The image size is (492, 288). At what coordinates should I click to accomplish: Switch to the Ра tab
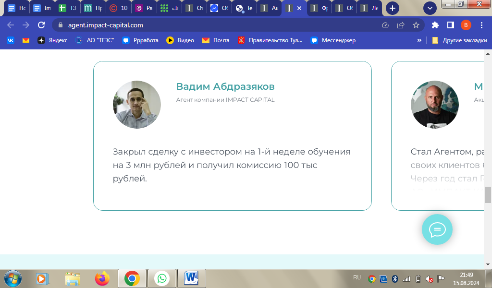[x=144, y=8]
